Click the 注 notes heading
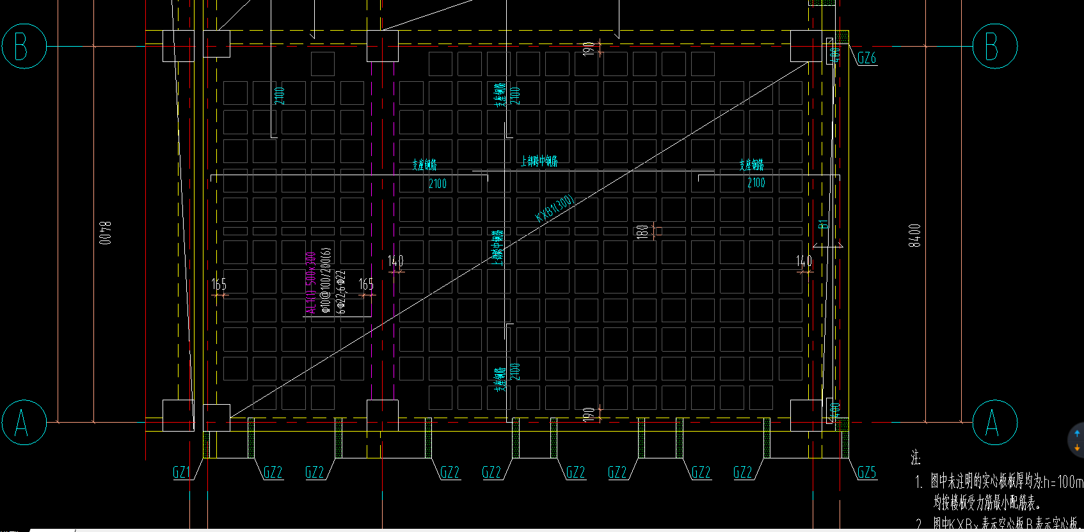This screenshot has height=532, width=1084. [x=916, y=458]
